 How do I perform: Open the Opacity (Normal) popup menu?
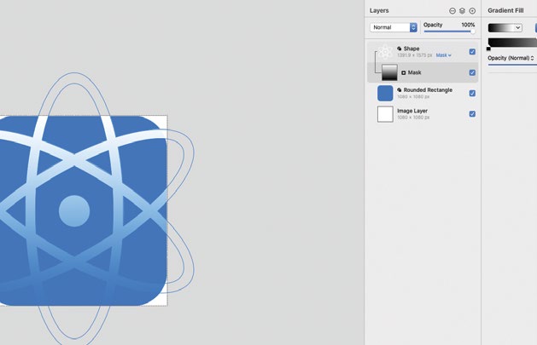(x=511, y=58)
